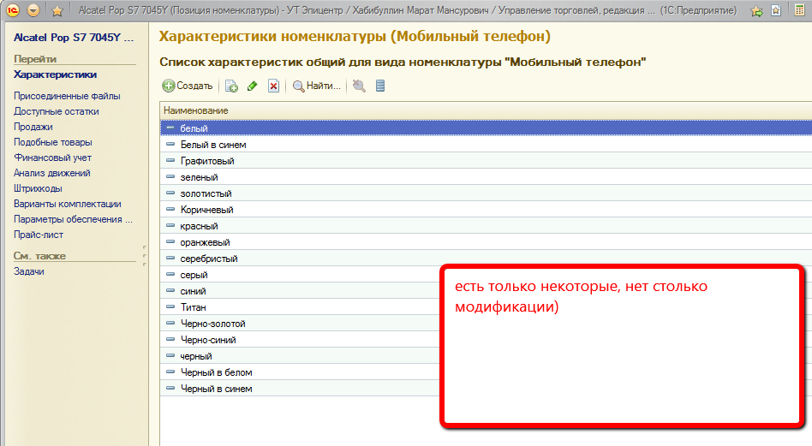This screenshot has width=812, height=446.
Task: Select the Характеристики navigation item
Action: 55,74
